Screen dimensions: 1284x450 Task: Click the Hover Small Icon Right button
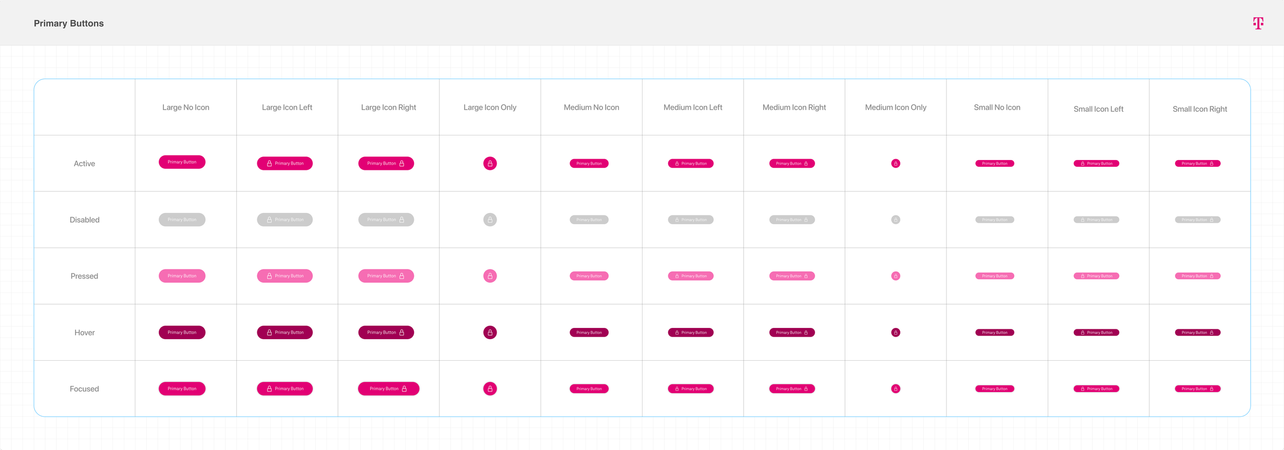(1198, 332)
